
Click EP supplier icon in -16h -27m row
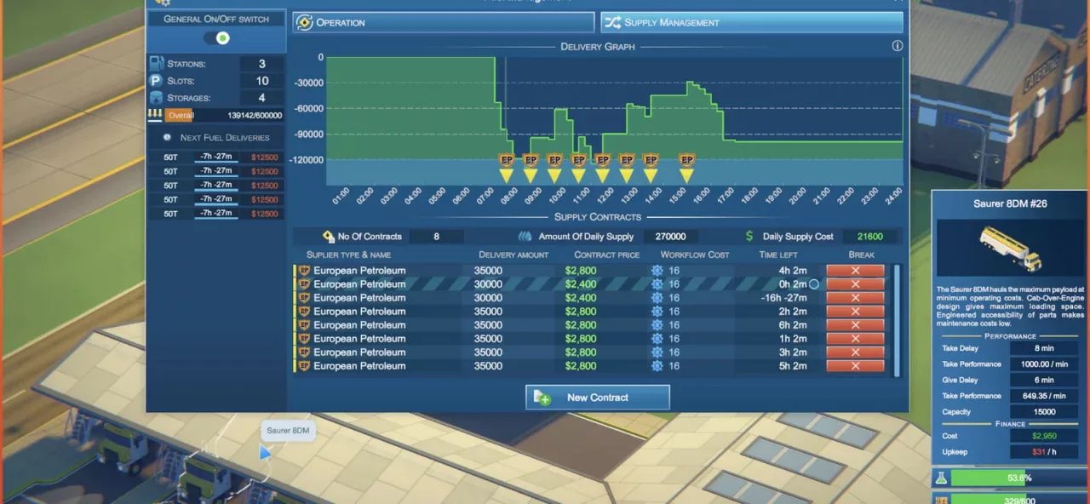(303, 298)
